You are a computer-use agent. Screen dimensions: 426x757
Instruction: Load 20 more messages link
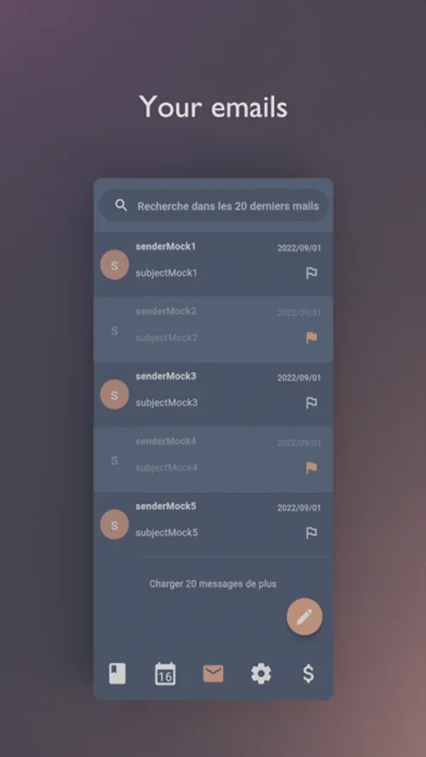tap(213, 584)
